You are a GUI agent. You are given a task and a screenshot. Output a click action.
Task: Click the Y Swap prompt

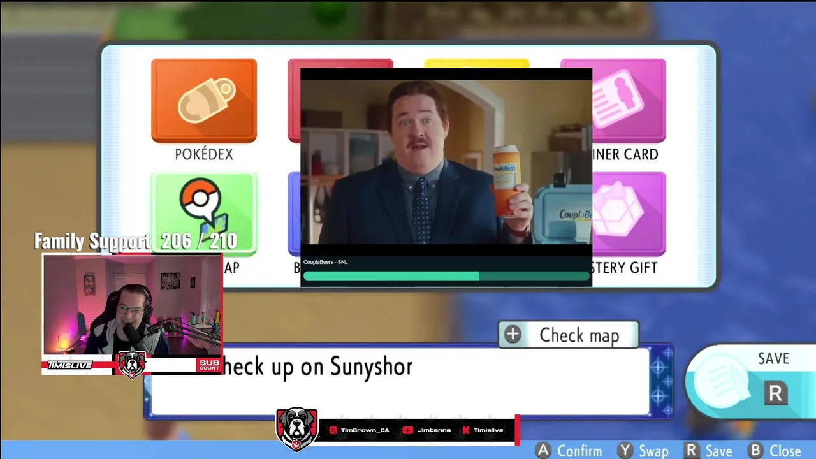pos(643,451)
